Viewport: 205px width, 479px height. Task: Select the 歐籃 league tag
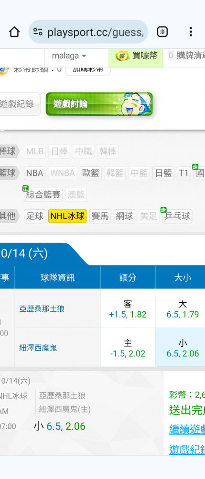tap(91, 173)
